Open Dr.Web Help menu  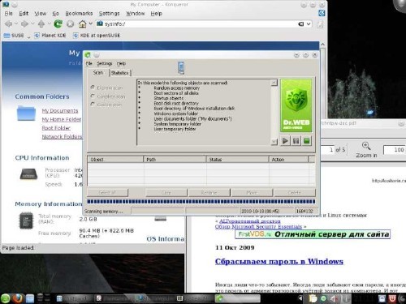[121, 63]
